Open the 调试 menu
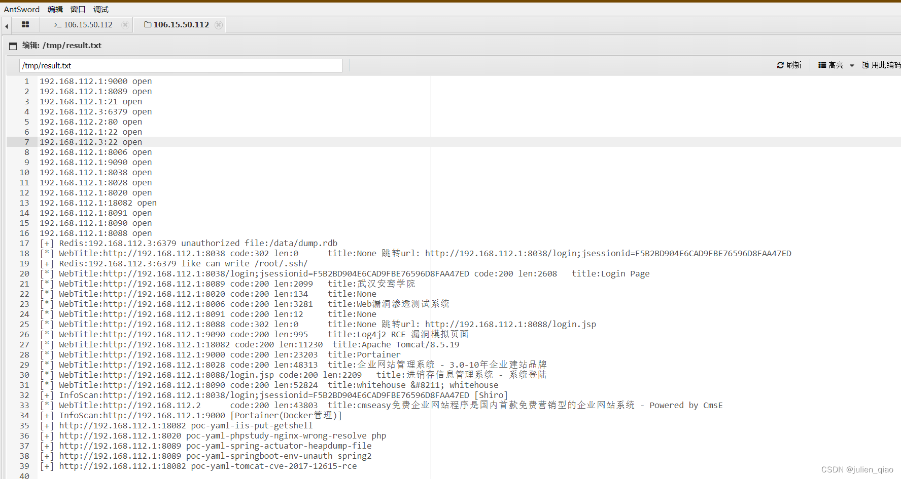The height and width of the screenshot is (479, 901). coord(100,9)
